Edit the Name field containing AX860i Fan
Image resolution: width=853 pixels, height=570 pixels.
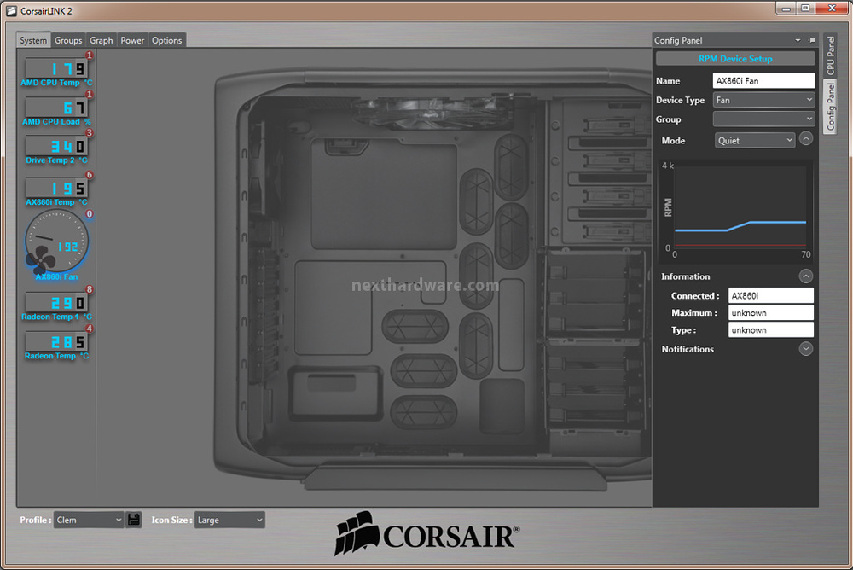763,80
